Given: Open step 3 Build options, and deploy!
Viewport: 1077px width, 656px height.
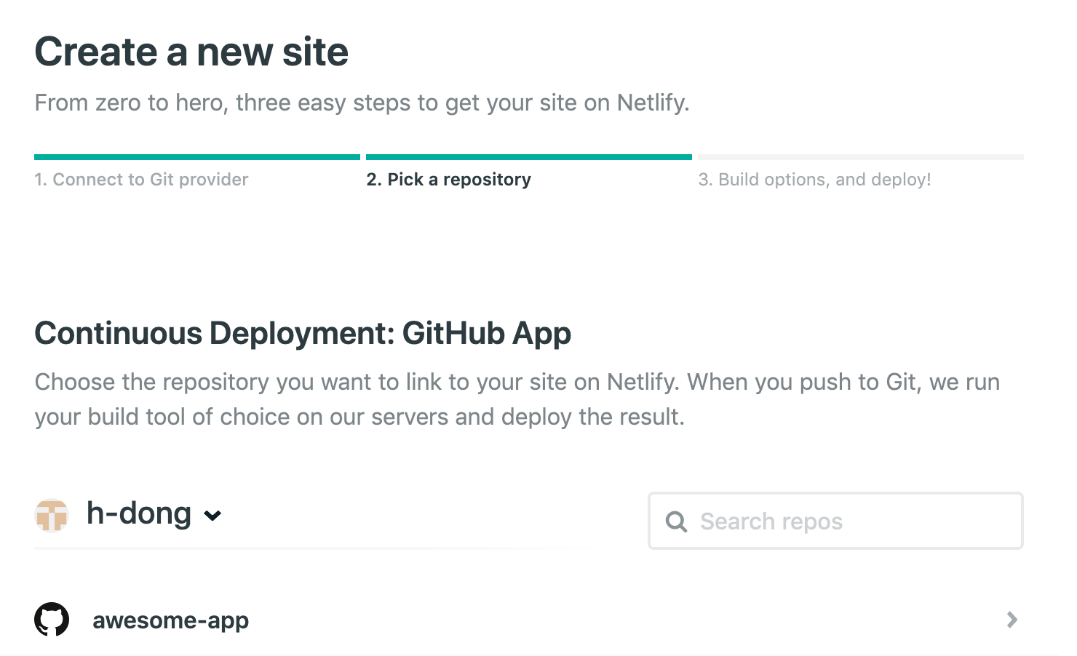Looking at the screenshot, I should 814,180.
